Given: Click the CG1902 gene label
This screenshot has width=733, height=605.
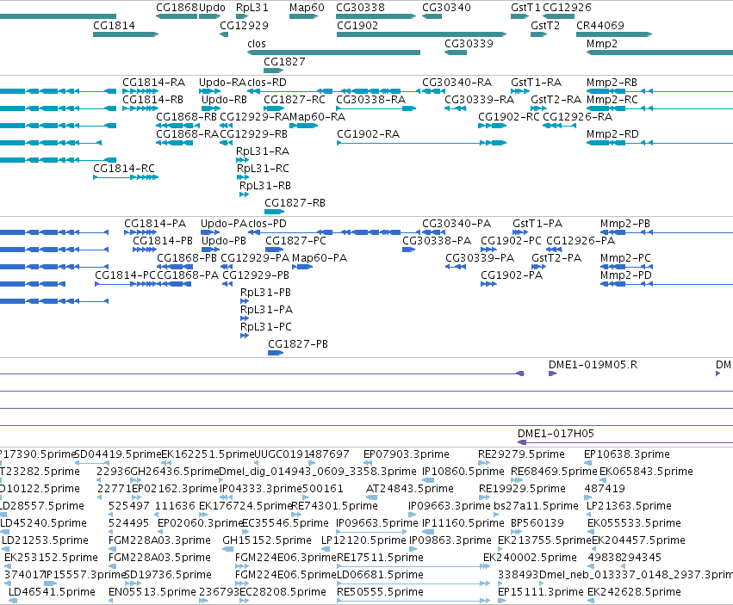Looking at the screenshot, I should click(357, 26).
